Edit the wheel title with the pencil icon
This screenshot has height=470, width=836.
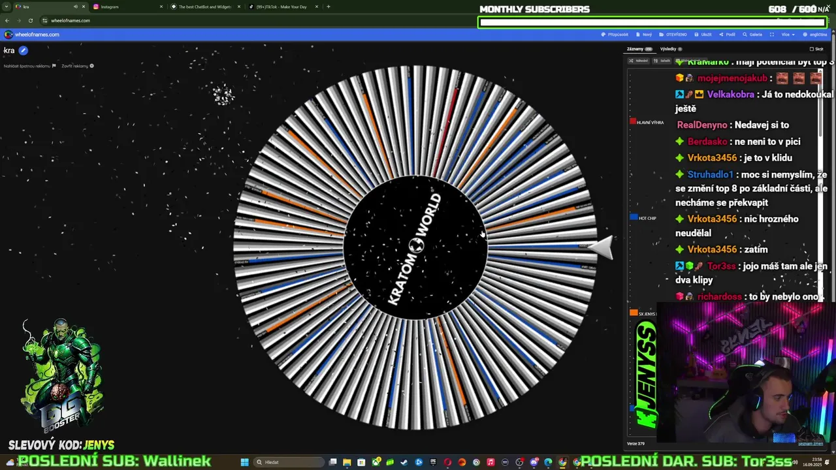click(x=23, y=50)
